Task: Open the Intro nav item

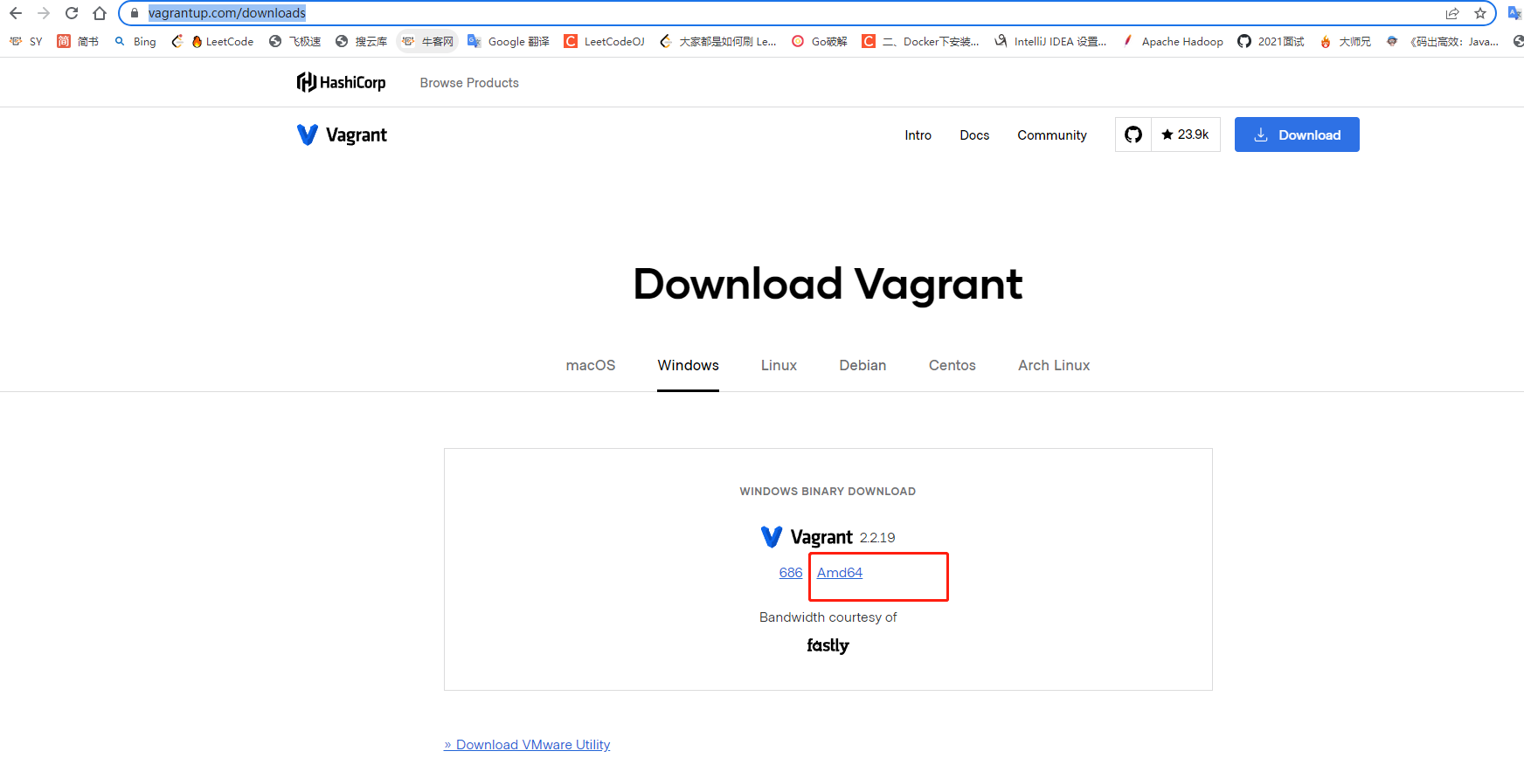Action: pos(918,135)
